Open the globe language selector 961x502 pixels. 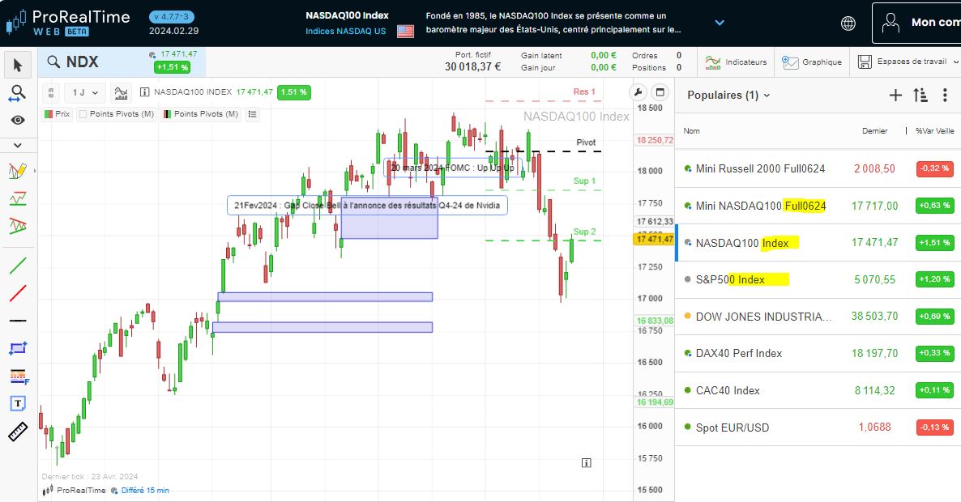coord(848,23)
